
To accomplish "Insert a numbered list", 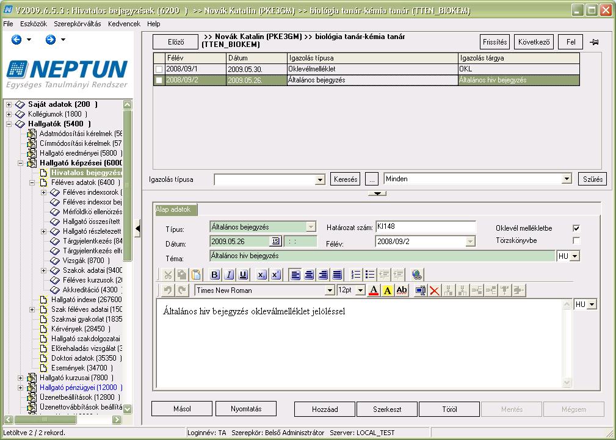I will (x=356, y=275).
